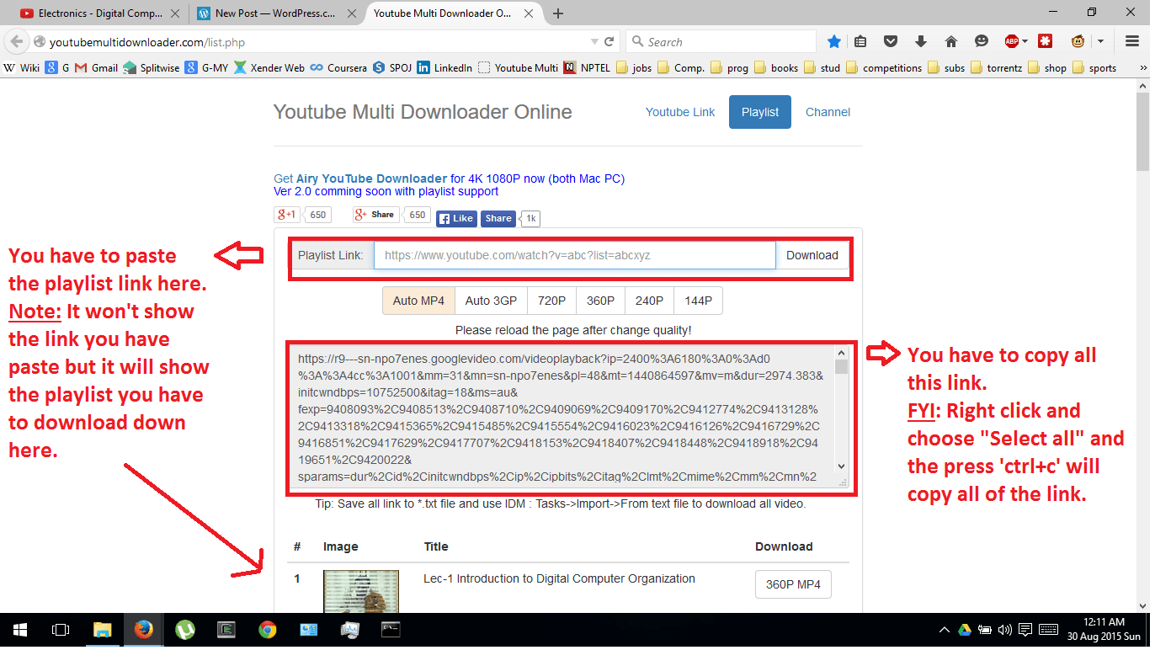Viewport: 1155px width, 650px height.
Task: Open File Explorer from the taskbar
Action: 102,630
